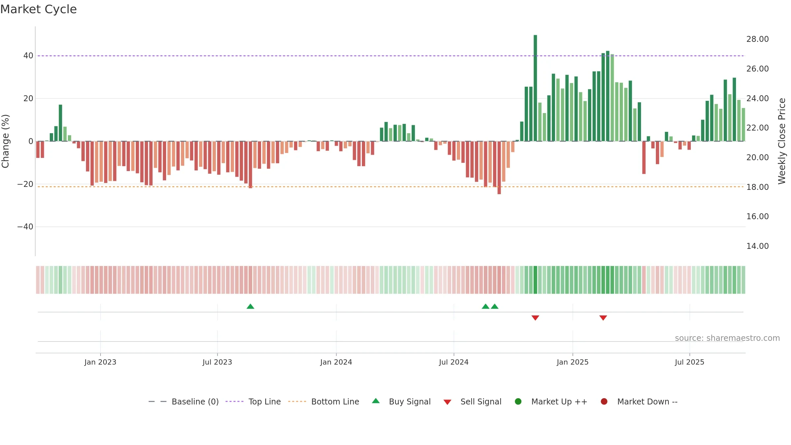The width and height of the screenshot is (791, 445).
Task: Click the orange dotted bottom line
Action: pos(391,187)
